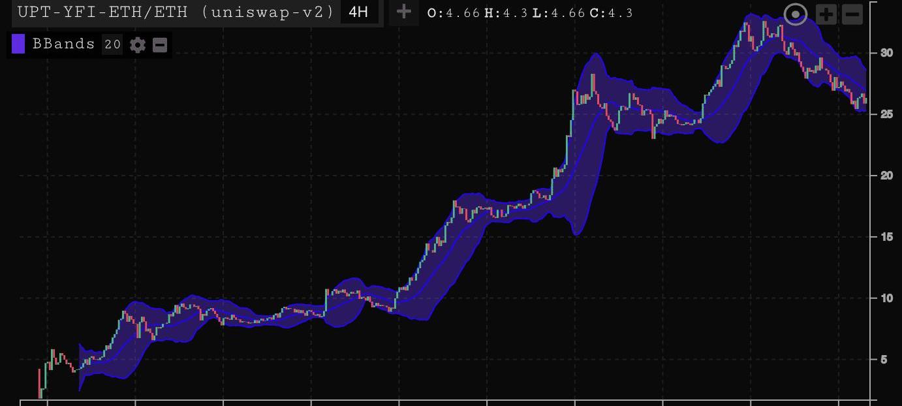Select the BBands period value 20

(112, 44)
